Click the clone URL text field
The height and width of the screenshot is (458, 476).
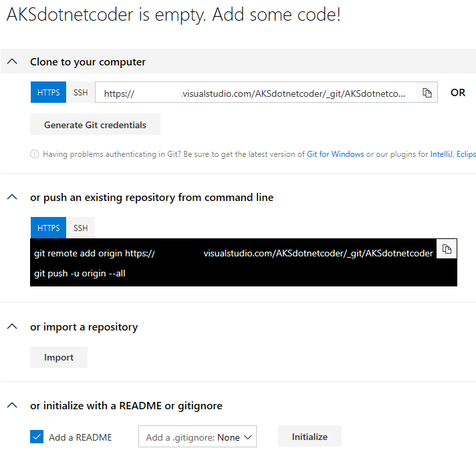click(256, 92)
